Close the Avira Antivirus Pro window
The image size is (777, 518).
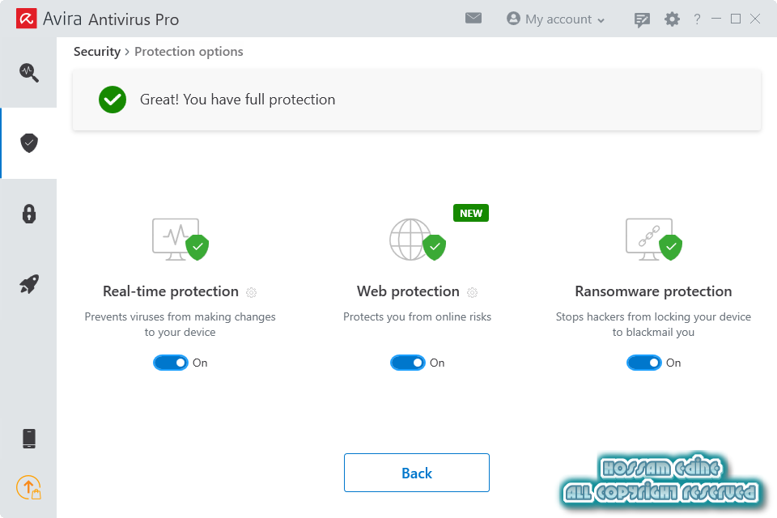point(755,19)
